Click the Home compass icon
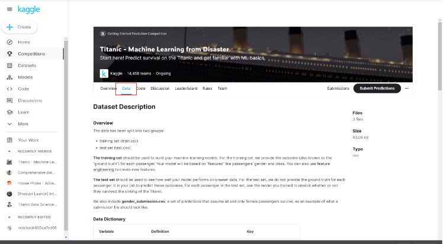Viewport: 444px width, 244px height. pos(9,42)
